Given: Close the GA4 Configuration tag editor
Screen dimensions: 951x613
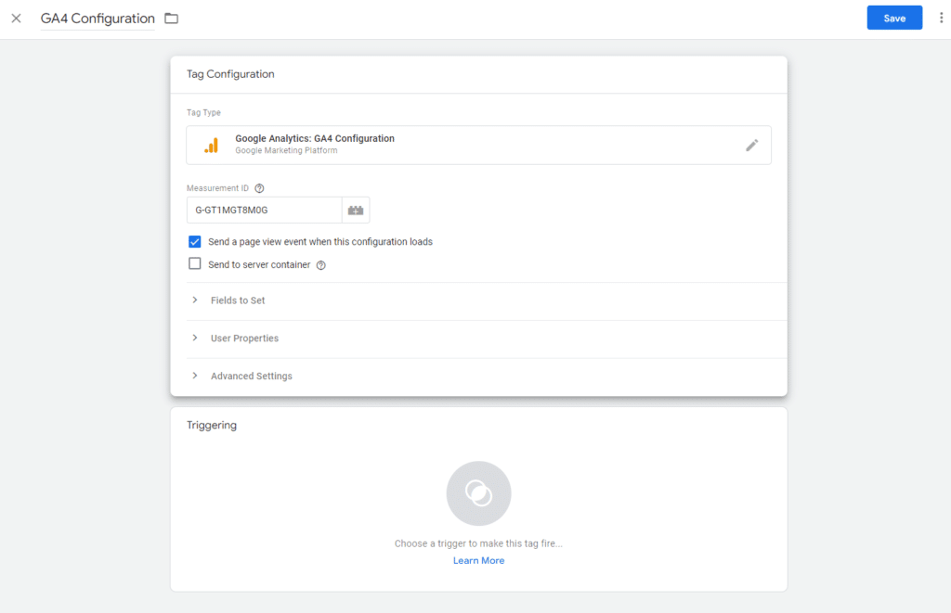Looking at the screenshot, I should [x=17, y=19].
